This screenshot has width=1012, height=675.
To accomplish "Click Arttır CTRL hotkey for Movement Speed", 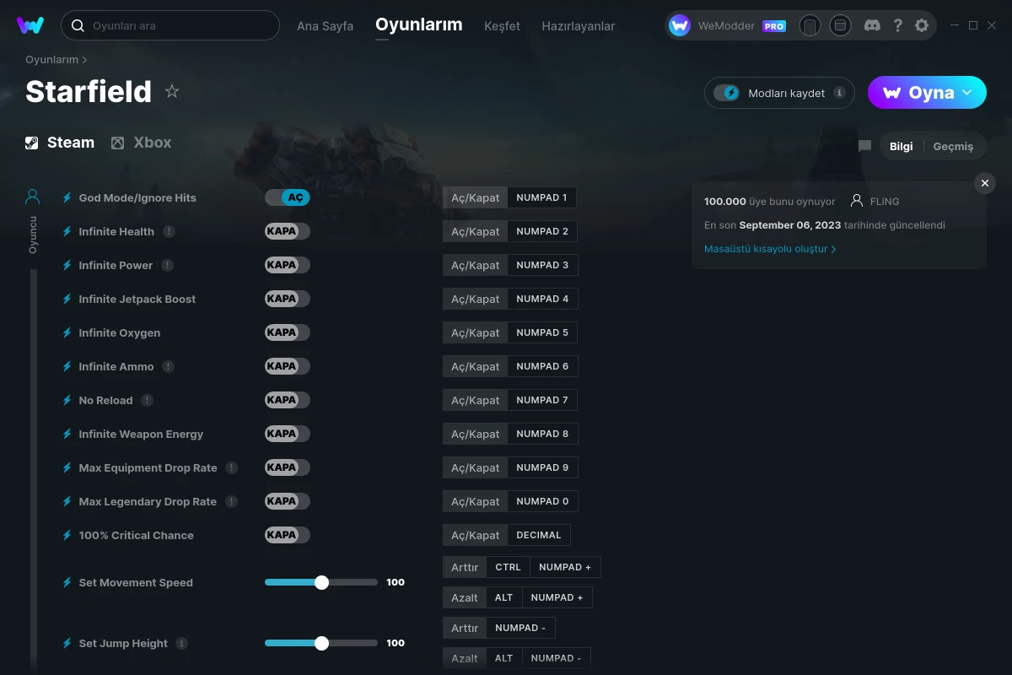I will (x=509, y=567).
